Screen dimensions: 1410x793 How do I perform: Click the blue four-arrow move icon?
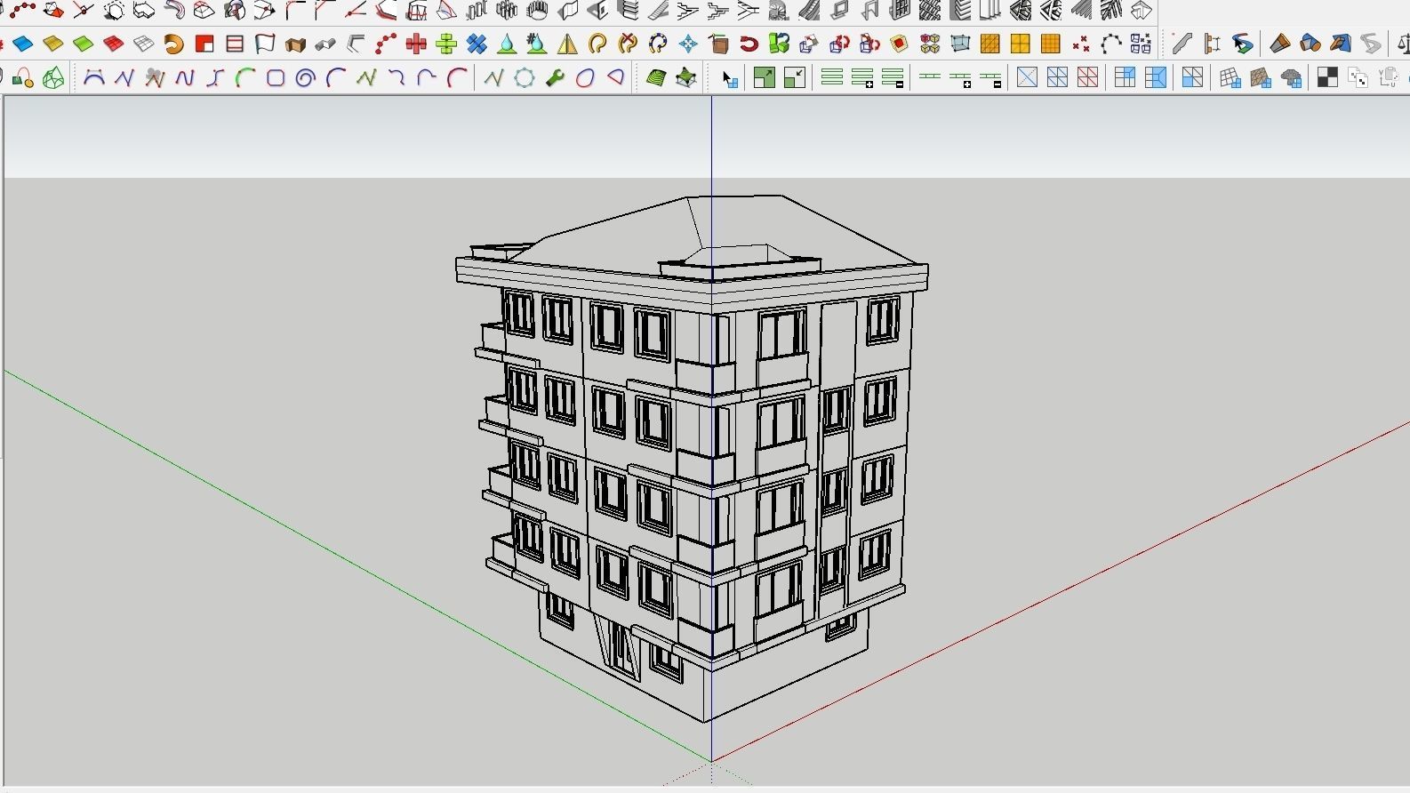coord(687,44)
